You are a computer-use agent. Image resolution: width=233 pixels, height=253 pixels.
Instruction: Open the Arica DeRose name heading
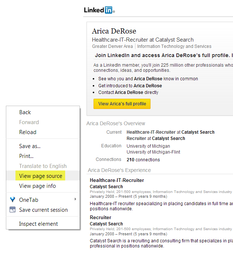[x=114, y=31]
